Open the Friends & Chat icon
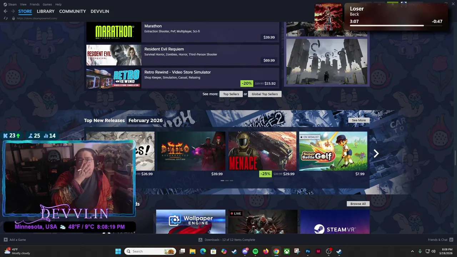The width and height of the screenshot is (457, 257). pyautogui.click(x=451, y=240)
